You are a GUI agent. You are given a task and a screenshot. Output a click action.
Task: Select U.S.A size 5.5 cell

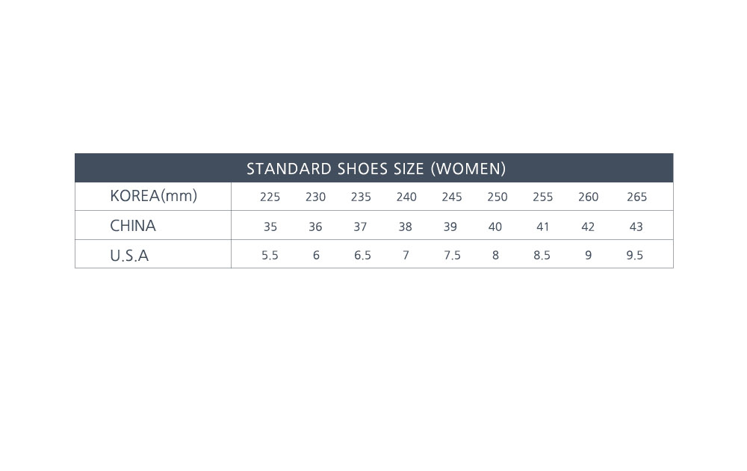click(270, 256)
